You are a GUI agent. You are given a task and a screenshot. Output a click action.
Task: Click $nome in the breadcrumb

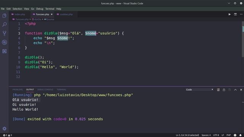click(50, 19)
